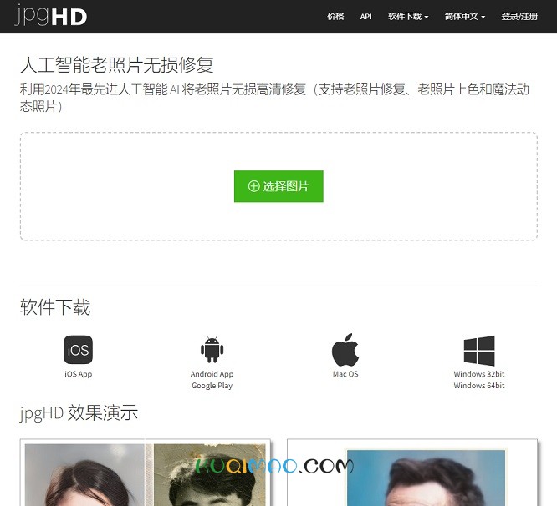Open the woman photo restoration demo thumbnail
The image size is (557, 506).
pos(145,473)
